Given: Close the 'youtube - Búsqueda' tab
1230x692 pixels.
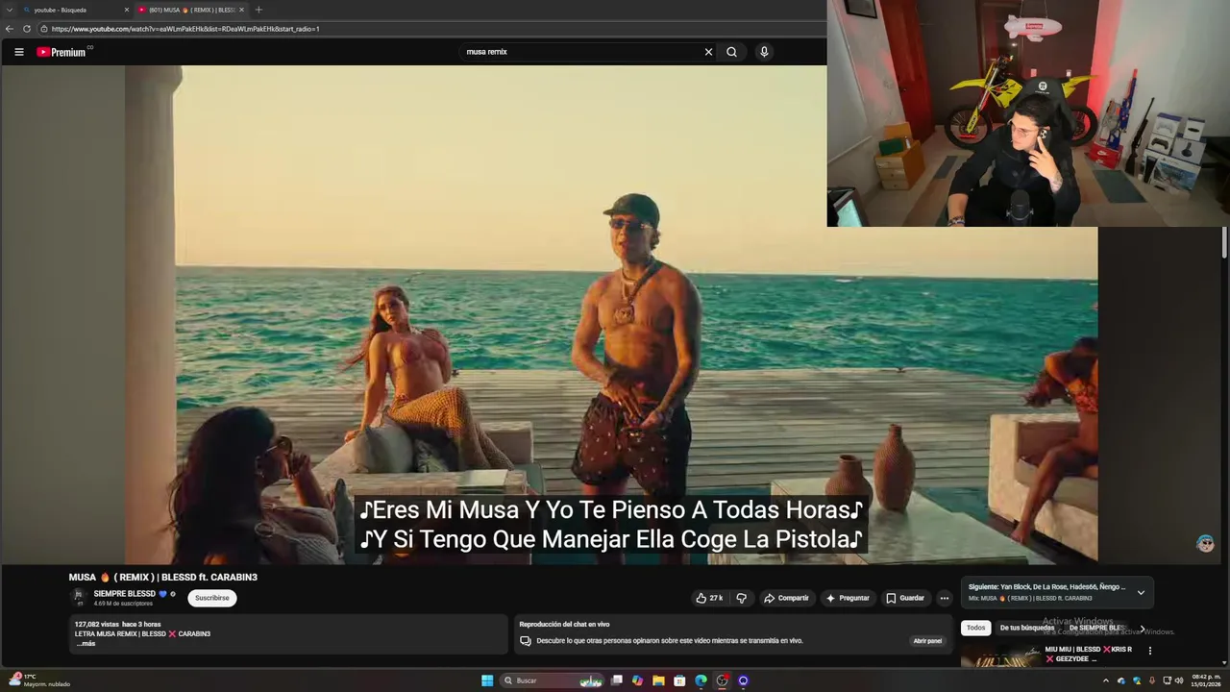Looking at the screenshot, I should (x=126, y=10).
